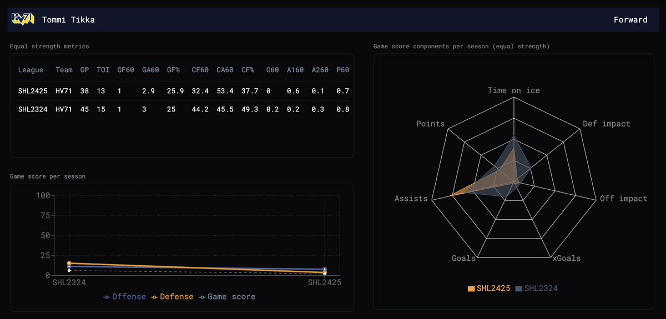Click the GF% value 25.9
Screen dimensions: 666x319
pos(175,91)
